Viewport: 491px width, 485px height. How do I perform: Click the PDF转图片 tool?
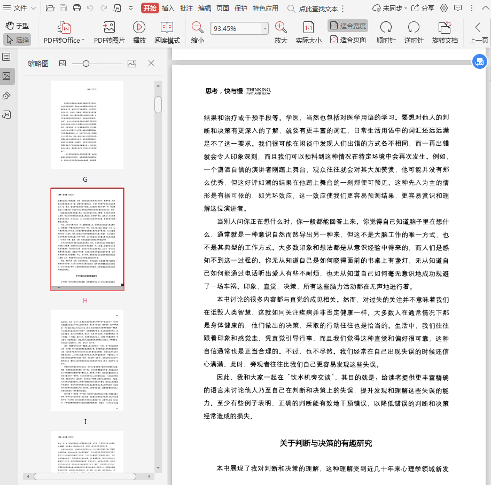[x=110, y=32]
